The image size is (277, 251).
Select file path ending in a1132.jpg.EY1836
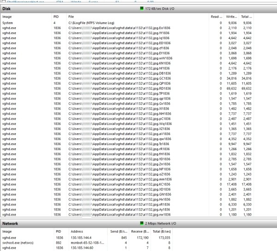[119, 53]
